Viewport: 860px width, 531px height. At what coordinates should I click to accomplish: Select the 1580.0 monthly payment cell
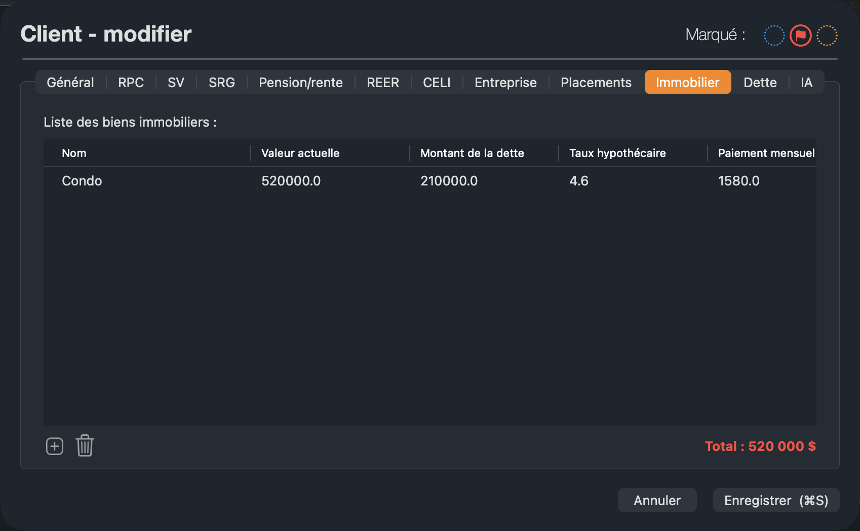739,181
